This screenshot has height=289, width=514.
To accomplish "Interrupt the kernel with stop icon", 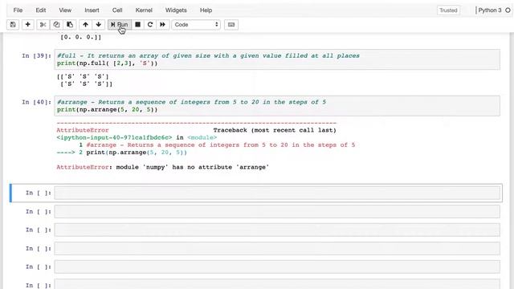I will [x=137, y=25].
